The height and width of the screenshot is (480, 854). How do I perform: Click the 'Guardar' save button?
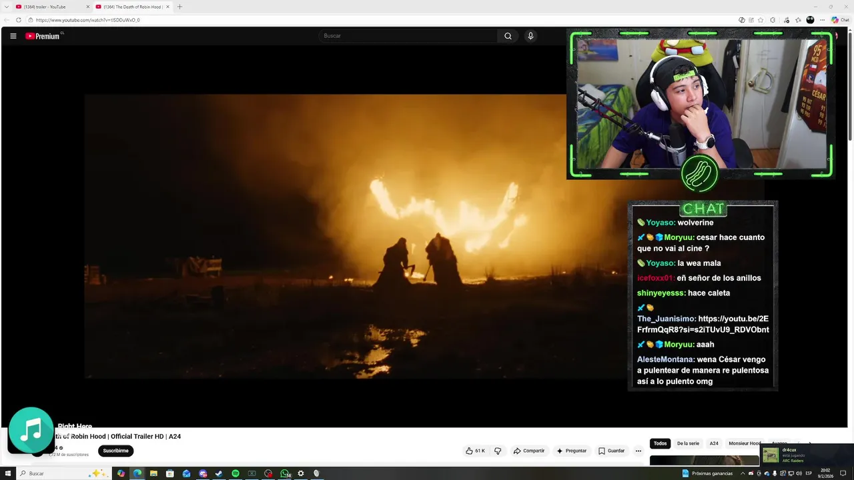click(612, 451)
